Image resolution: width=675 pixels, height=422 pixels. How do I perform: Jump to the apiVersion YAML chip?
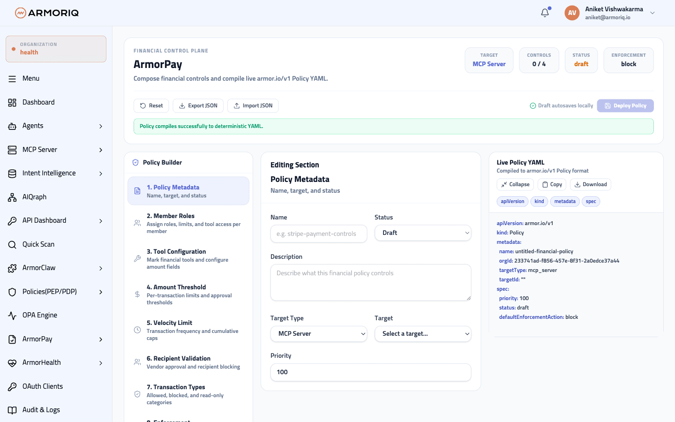(512, 202)
